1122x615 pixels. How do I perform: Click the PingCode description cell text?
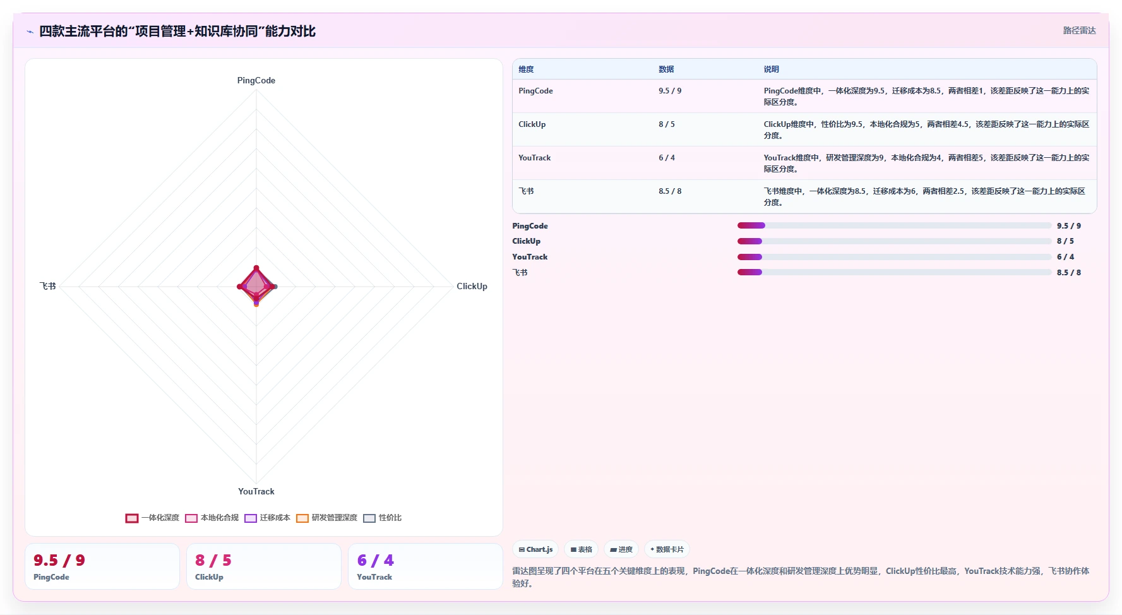click(926, 97)
